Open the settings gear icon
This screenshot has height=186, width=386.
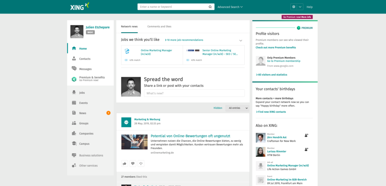coord(294,7)
